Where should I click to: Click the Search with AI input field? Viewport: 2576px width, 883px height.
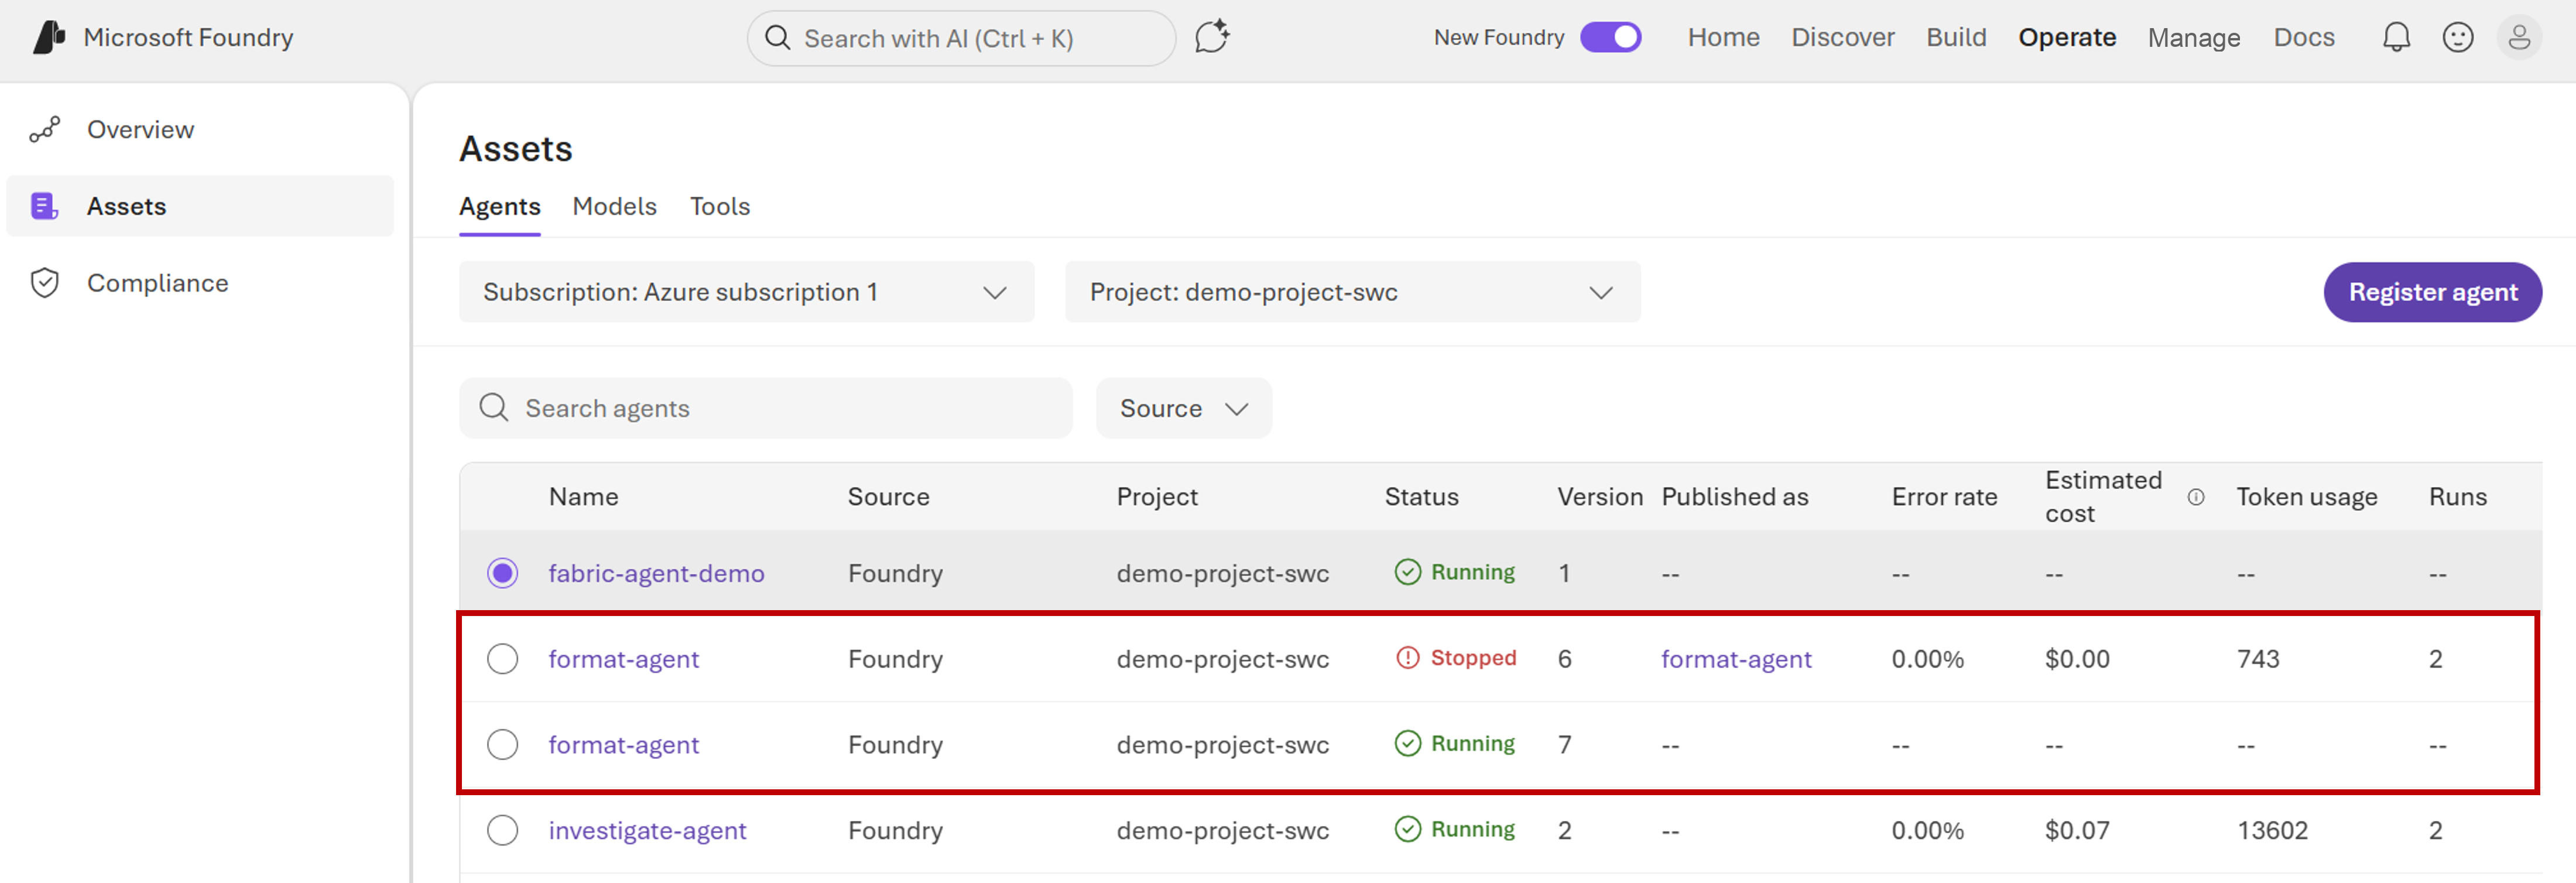pos(960,38)
